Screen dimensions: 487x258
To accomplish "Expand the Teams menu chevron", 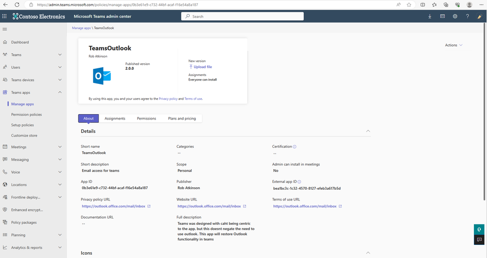I will click(x=60, y=55).
